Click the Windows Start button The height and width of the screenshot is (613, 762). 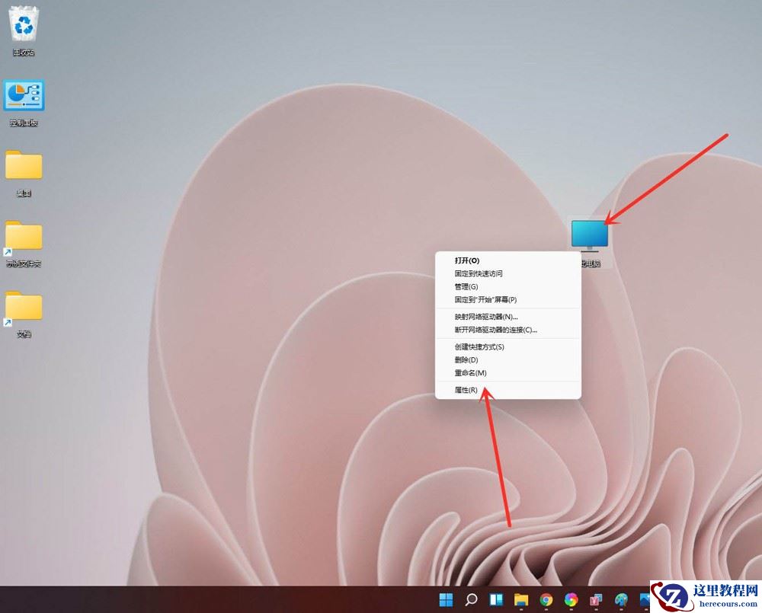coord(445,599)
